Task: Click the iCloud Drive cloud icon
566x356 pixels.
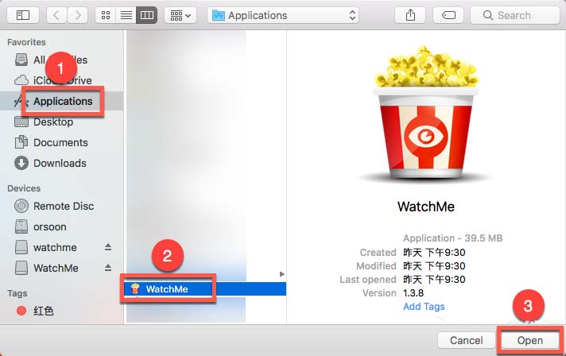Action: click(21, 80)
